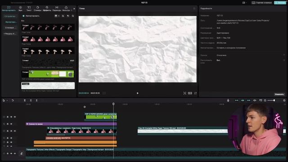
Task: Mute the TOP 5 PAPER MOVING track
Action: click(15, 117)
